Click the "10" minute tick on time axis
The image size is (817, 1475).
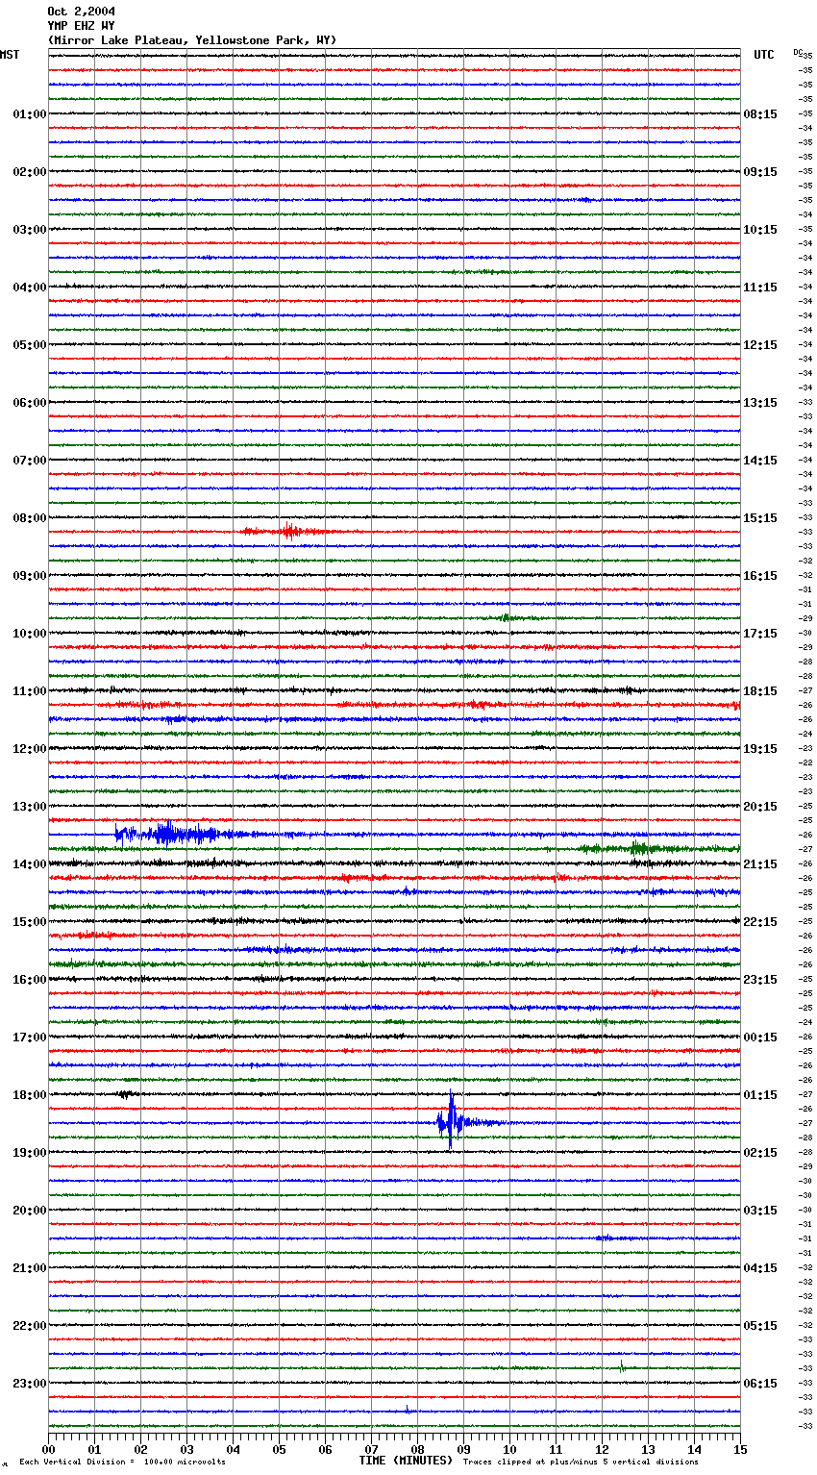(509, 1449)
